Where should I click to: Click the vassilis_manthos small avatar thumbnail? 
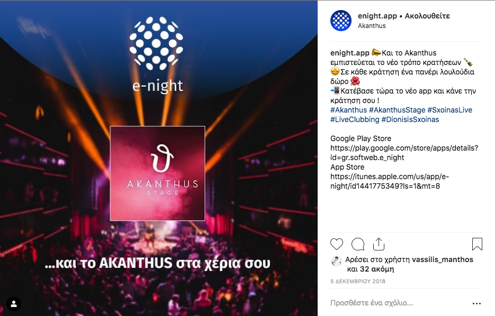pyautogui.click(x=336, y=261)
